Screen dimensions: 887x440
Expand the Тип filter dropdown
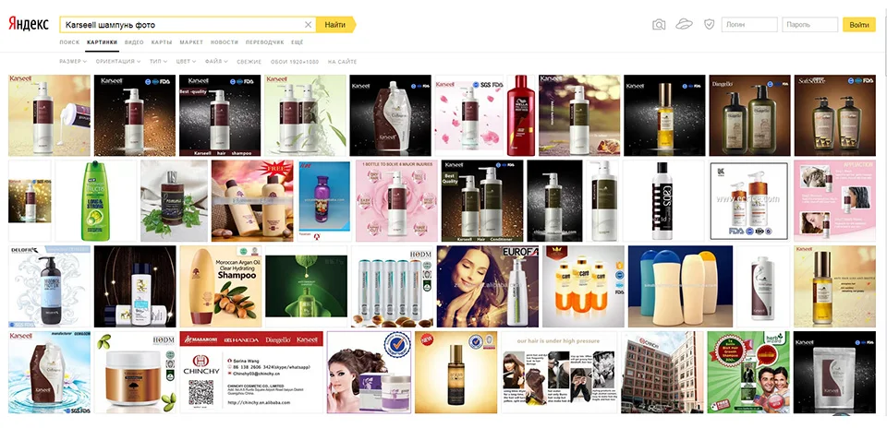158,62
